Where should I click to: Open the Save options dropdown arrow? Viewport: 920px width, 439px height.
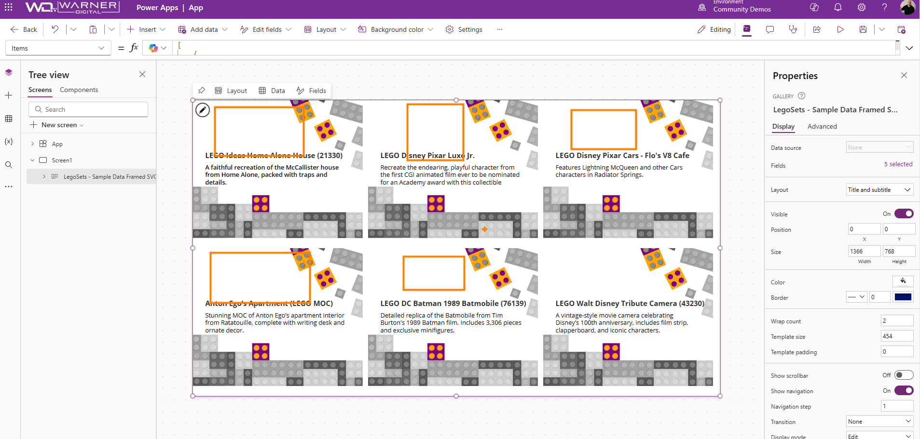pos(882,29)
